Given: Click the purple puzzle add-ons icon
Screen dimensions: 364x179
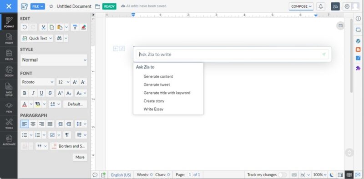Looking at the screenshot, I should [358, 68].
